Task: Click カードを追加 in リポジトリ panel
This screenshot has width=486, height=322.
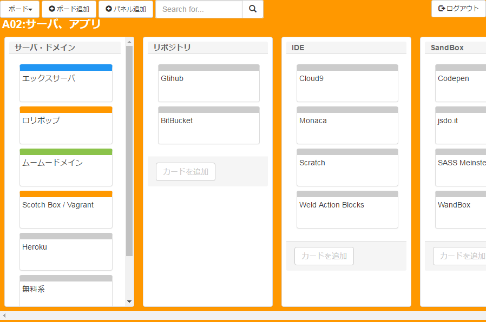Action: click(186, 172)
